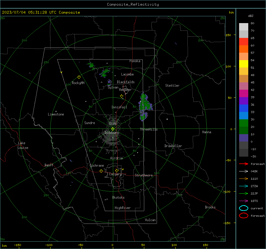266x249 pixels.
Task: Select the purple 39–36 dBZ swatch
Action: pos(244,101)
